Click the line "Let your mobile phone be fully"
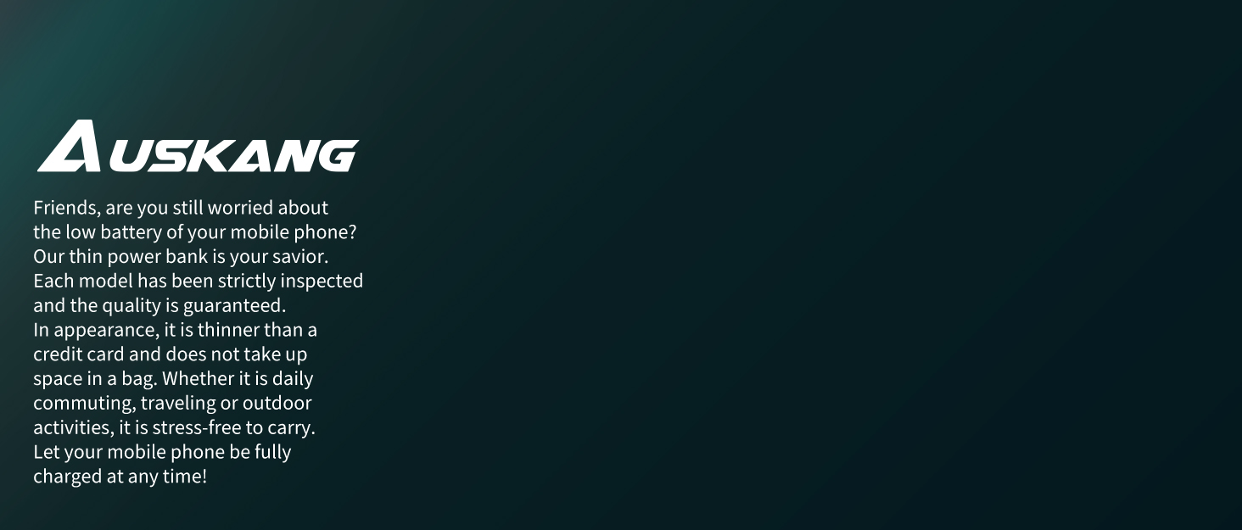 (162, 451)
